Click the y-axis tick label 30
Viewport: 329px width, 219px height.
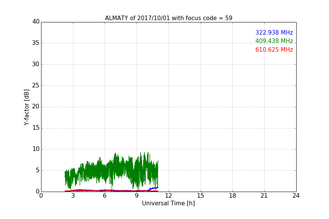pos(36,64)
